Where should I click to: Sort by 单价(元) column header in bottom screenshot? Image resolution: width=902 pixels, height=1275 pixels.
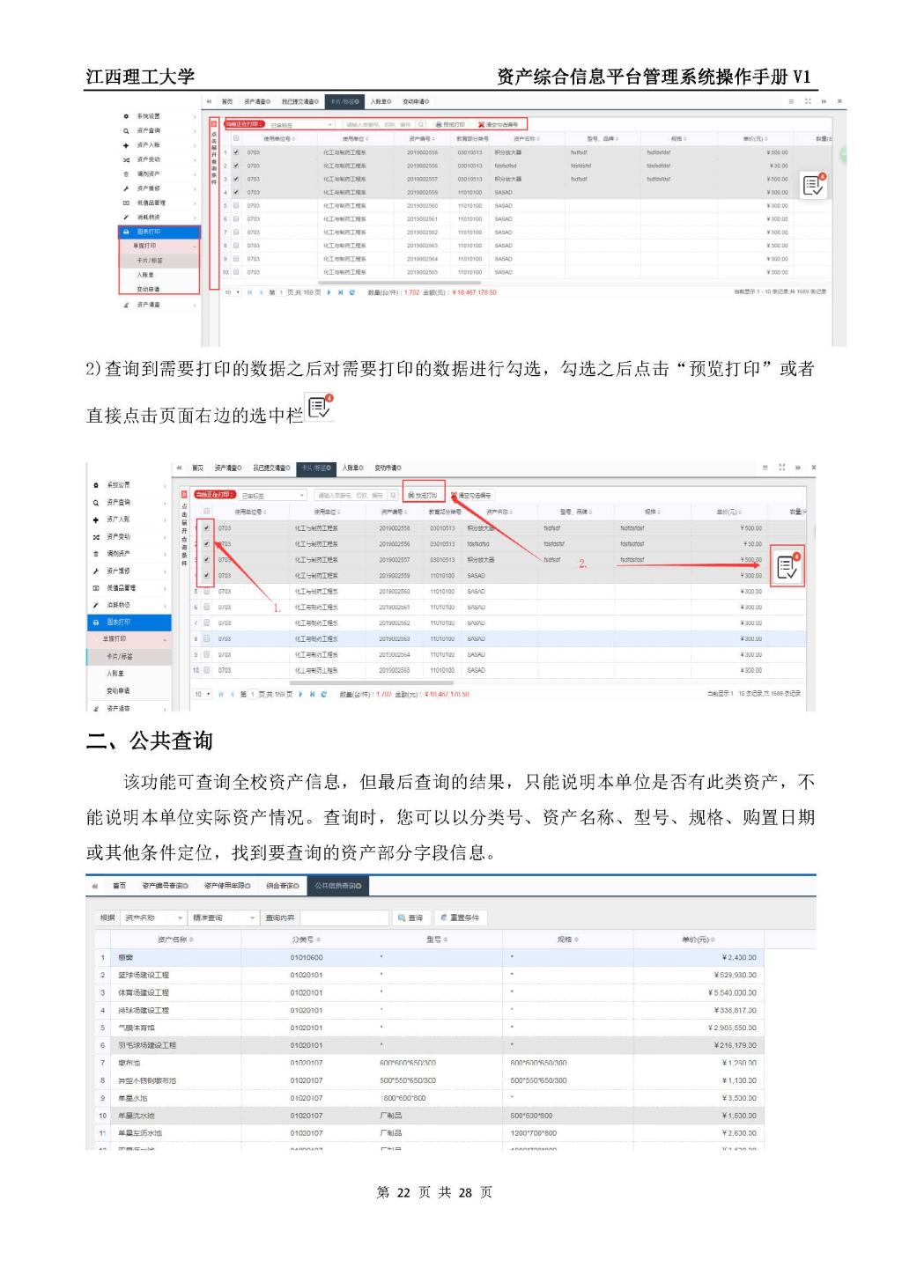(x=698, y=940)
